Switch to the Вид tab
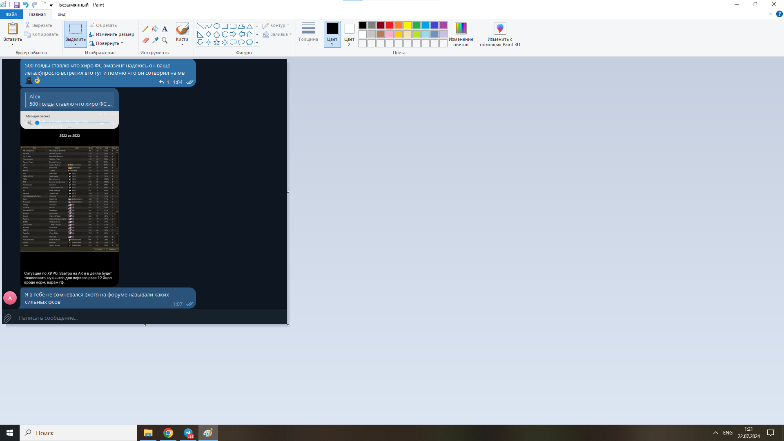 [x=61, y=14]
